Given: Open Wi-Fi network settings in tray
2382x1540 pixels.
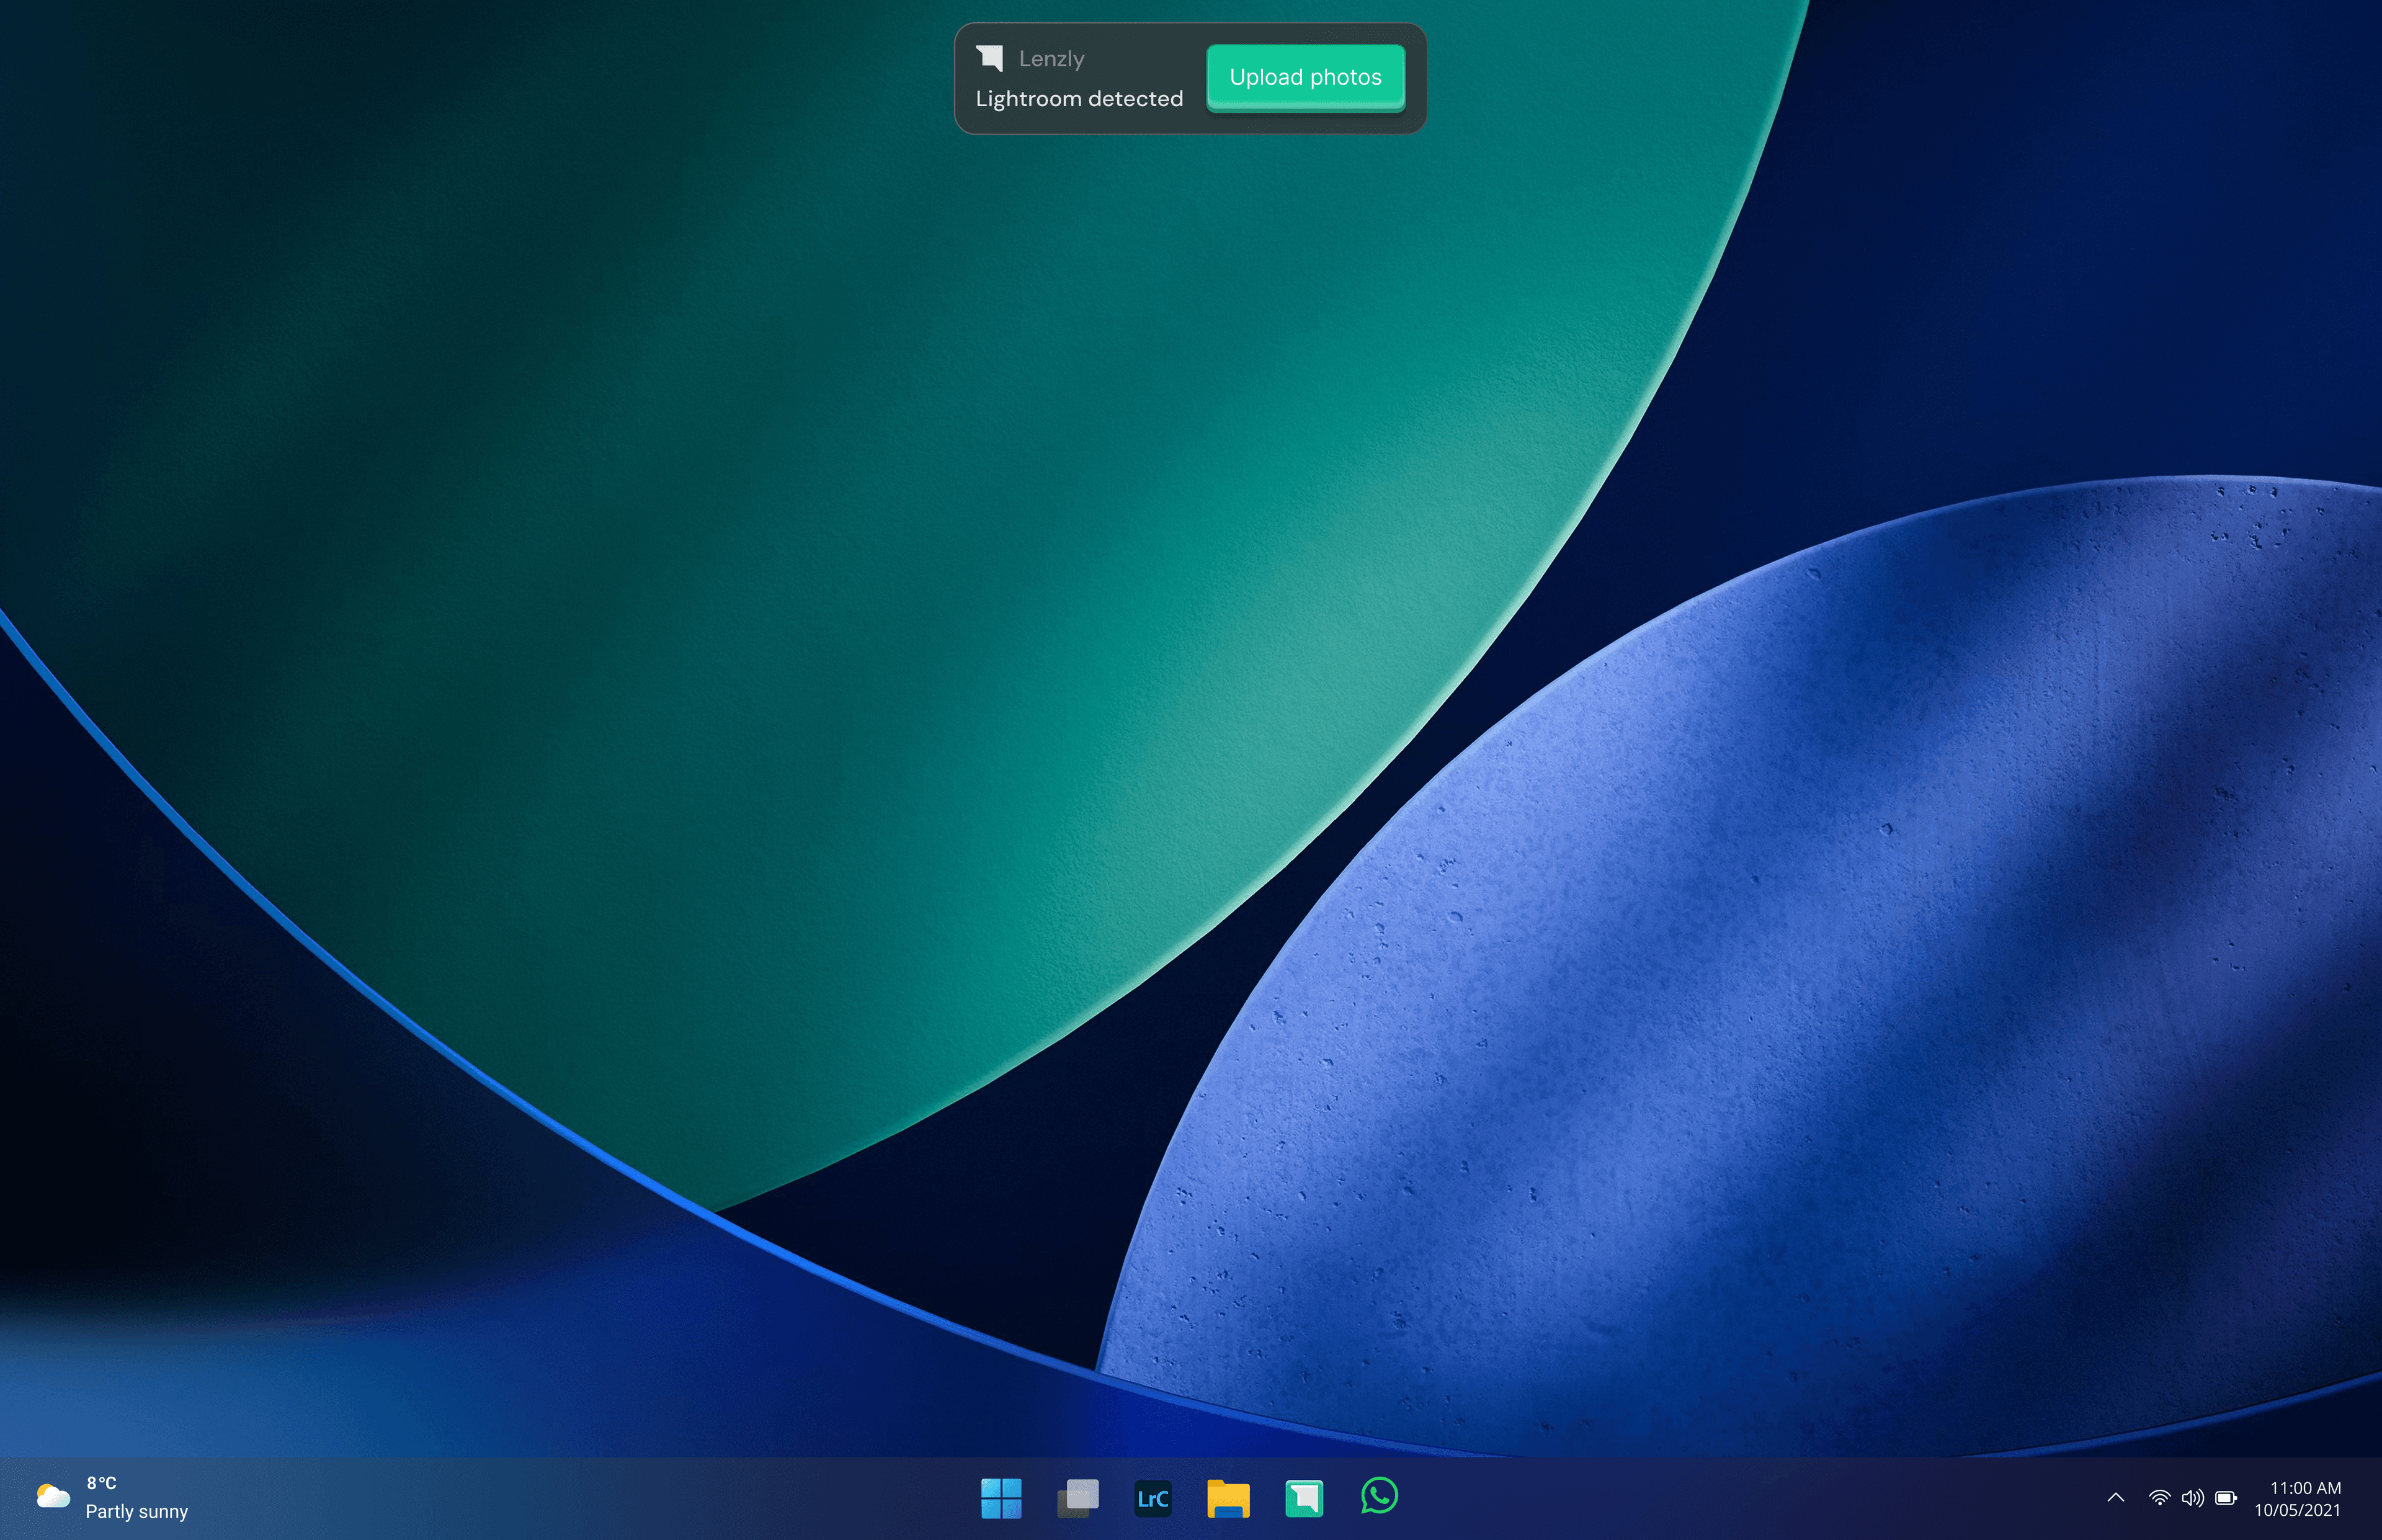Looking at the screenshot, I should click(2159, 1497).
